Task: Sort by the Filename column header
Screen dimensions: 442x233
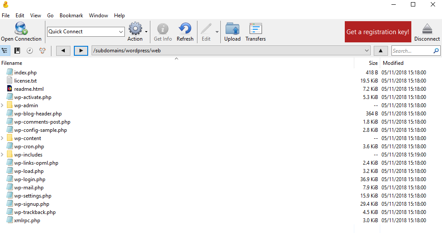Action: point(12,63)
